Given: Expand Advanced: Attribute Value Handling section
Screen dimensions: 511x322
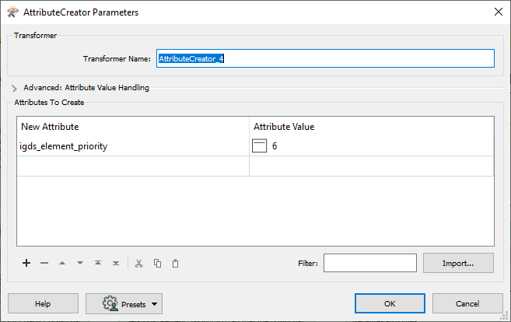Looking at the screenshot, I should tap(14, 88).
